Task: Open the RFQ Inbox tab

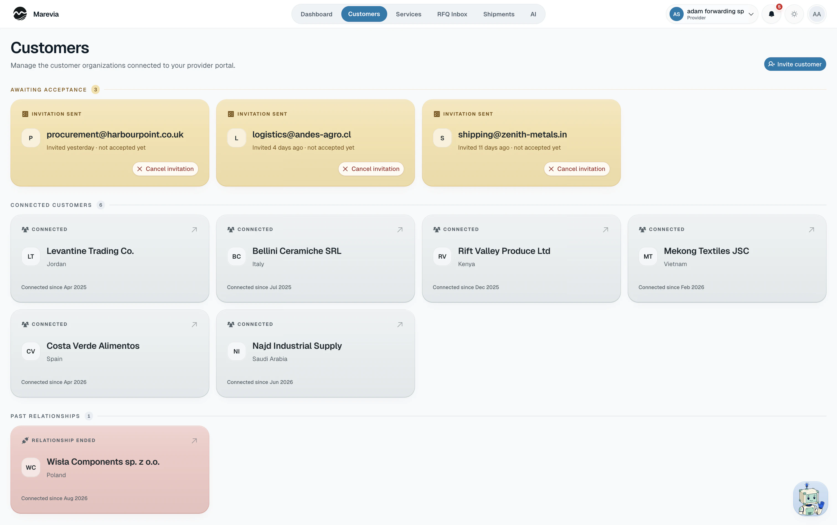Action: coord(452,14)
